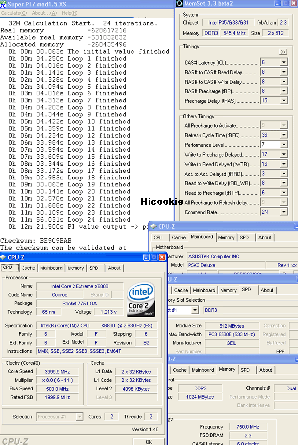Close the MemSet 3.3 beta2 window
This screenshot has width=298, height=445.
[294, 3]
